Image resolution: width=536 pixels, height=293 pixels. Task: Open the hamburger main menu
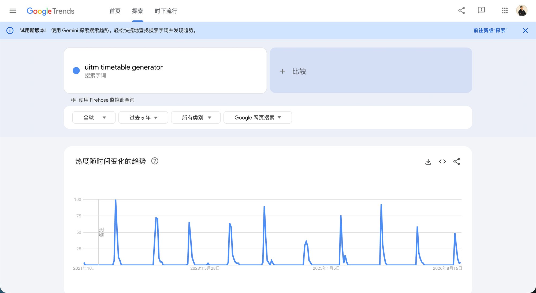point(13,11)
